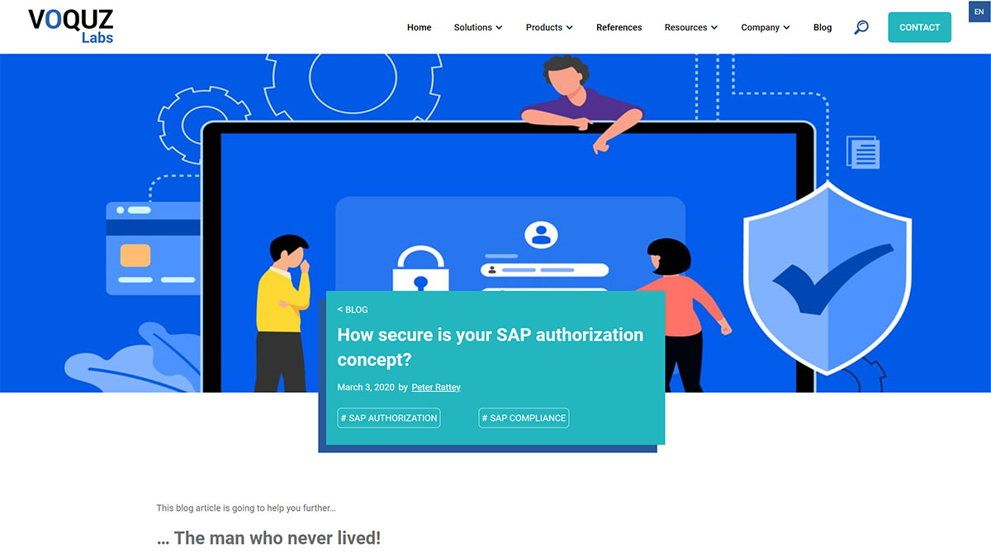The height and width of the screenshot is (557, 991).
Task: Open the search magnifier icon
Action: tap(861, 27)
